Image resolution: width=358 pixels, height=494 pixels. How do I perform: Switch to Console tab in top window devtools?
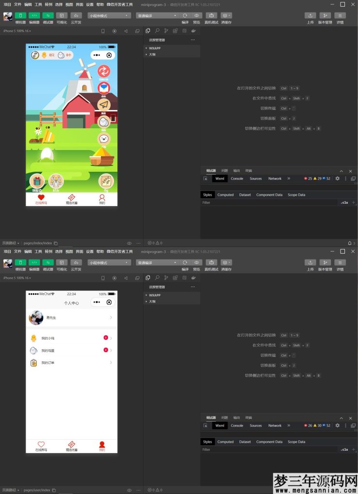pyautogui.click(x=237, y=178)
